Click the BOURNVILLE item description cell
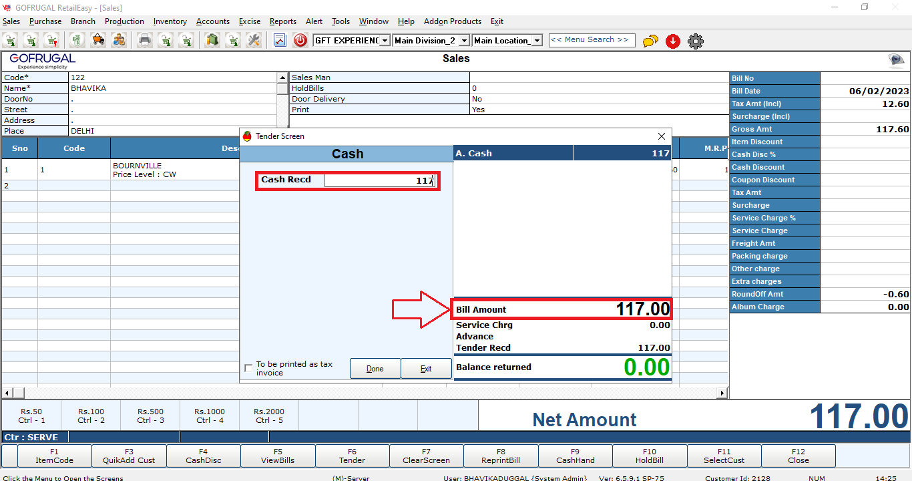Viewport: 912px width, 481px height. click(x=174, y=170)
